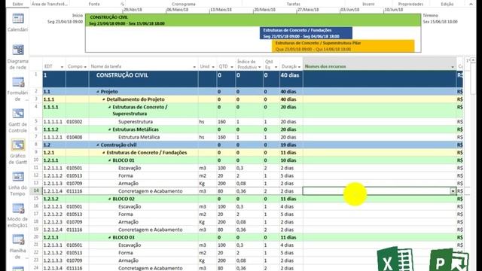This screenshot has width=482, height=271.
Task: Open the Compo column filter dropdown
Action: [85, 67]
